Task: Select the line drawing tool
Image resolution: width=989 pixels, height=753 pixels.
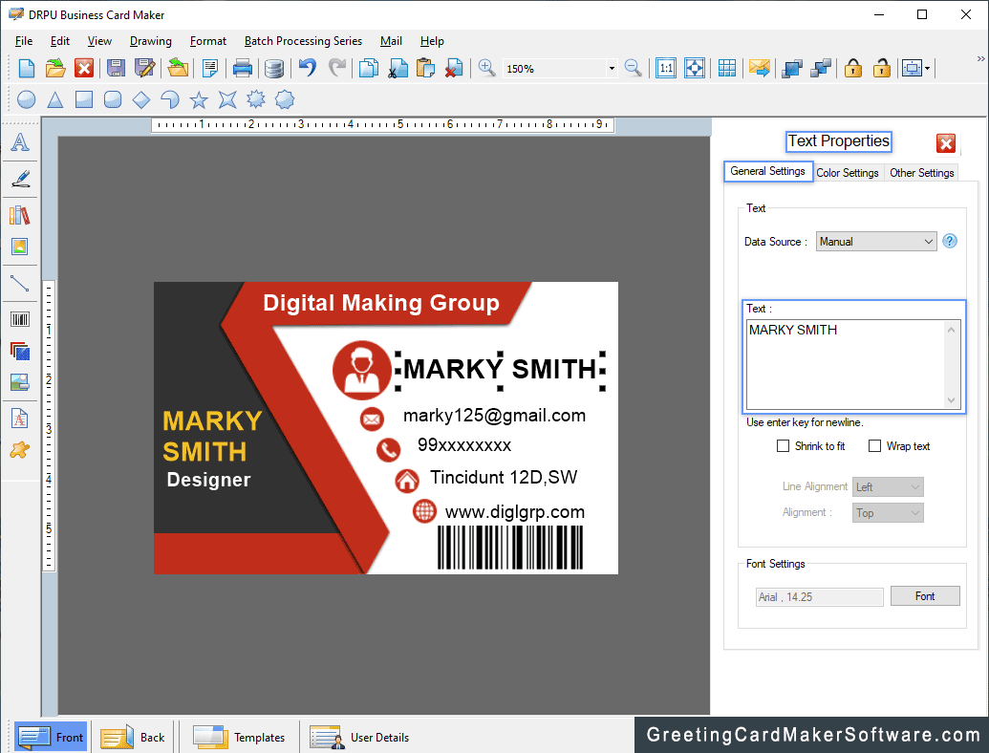Action: point(20,283)
